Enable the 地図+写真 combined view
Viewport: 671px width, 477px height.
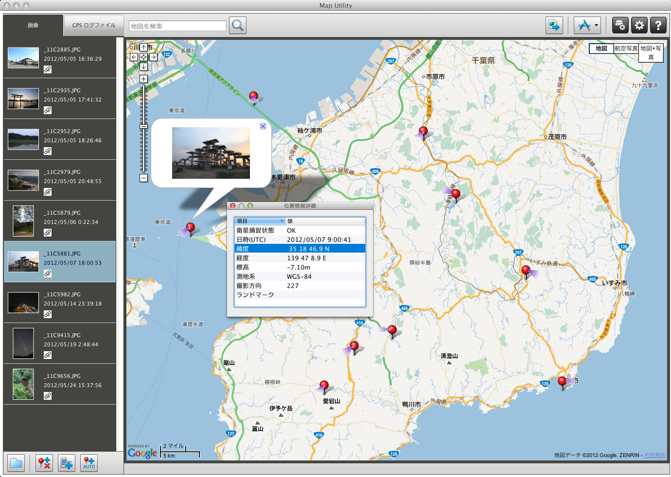pyautogui.click(x=651, y=52)
